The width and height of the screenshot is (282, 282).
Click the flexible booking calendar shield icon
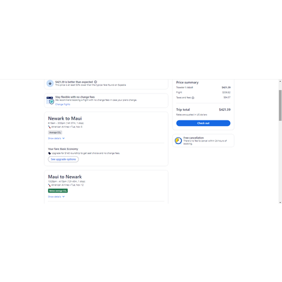[50, 100]
